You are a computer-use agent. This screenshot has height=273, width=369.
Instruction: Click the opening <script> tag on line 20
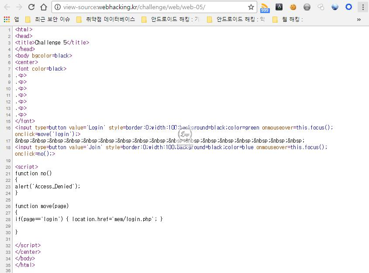coord(26,167)
